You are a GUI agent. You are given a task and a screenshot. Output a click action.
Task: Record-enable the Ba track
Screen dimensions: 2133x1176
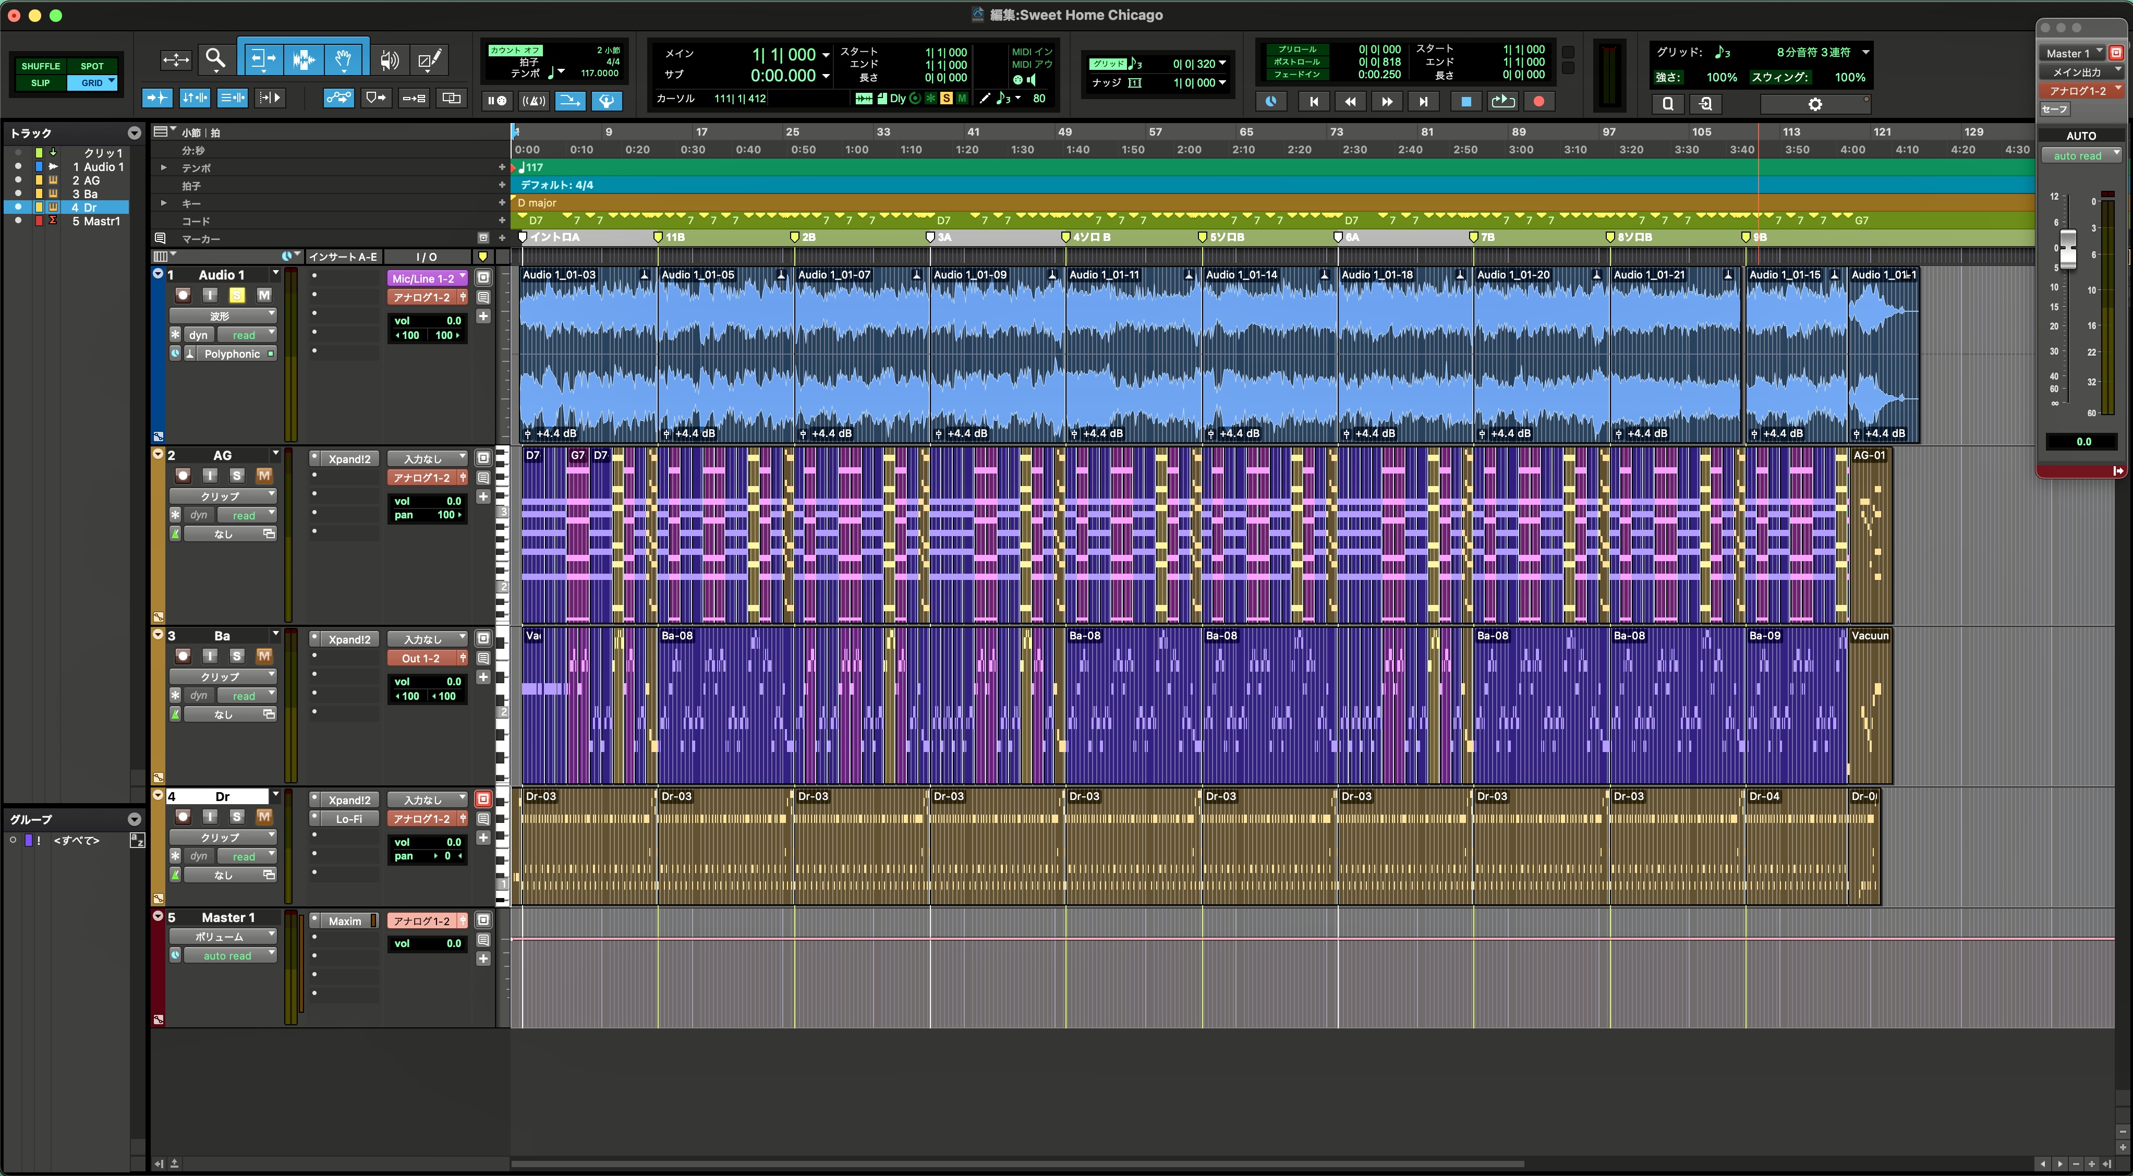[183, 656]
